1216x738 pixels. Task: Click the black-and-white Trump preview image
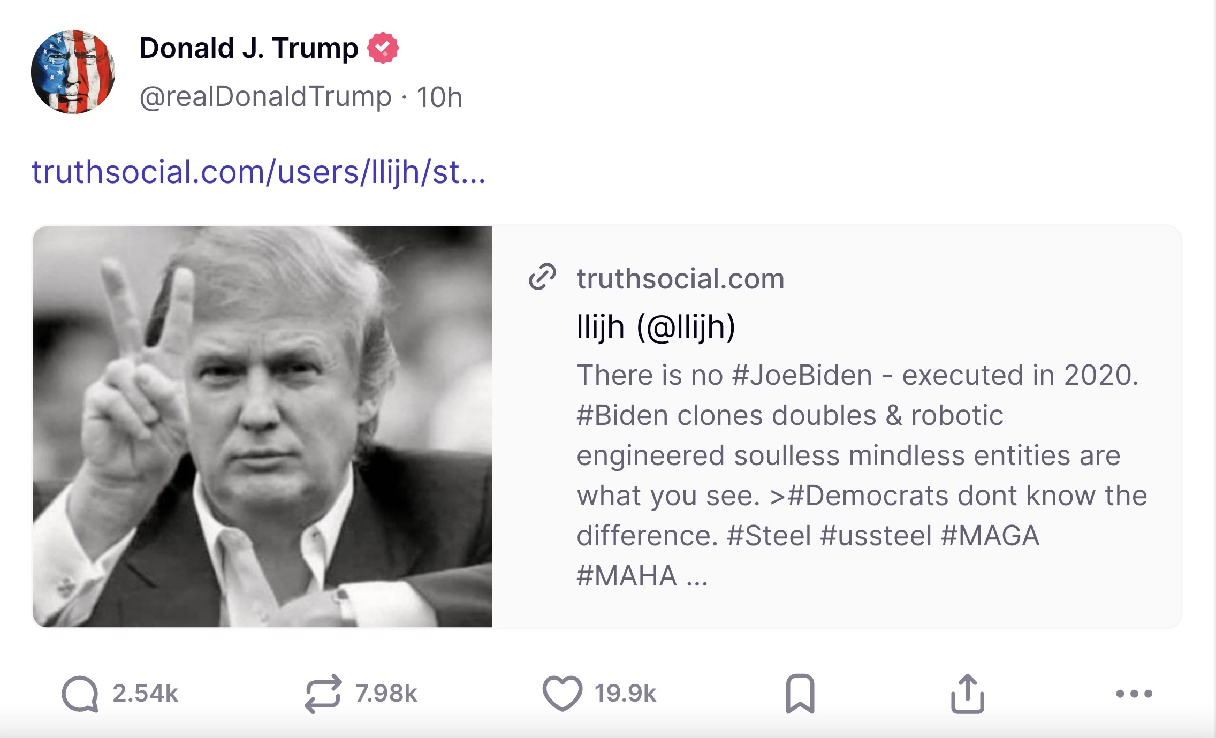point(262,417)
